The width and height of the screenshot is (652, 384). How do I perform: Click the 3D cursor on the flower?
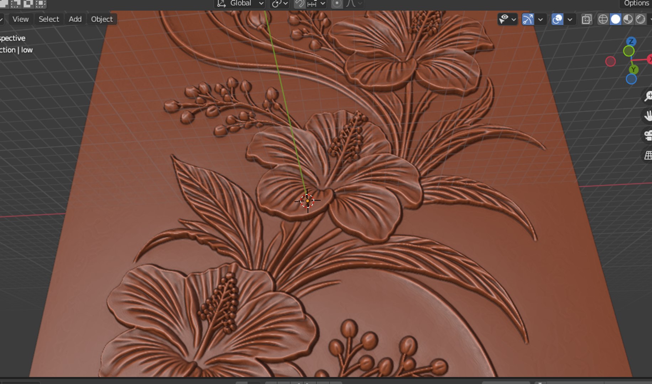[307, 201]
